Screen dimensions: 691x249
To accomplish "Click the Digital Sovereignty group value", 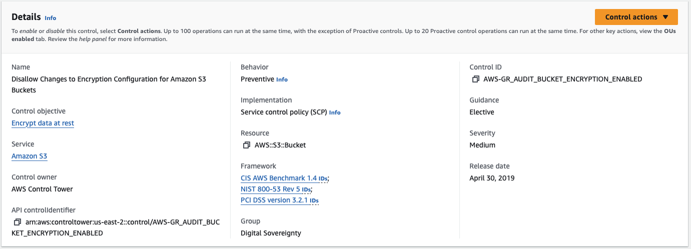I will [271, 233].
